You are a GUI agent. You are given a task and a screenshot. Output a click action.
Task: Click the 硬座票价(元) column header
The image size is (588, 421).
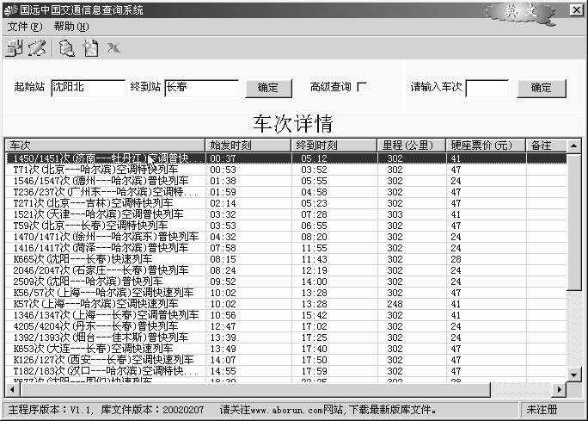pyautogui.click(x=486, y=145)
